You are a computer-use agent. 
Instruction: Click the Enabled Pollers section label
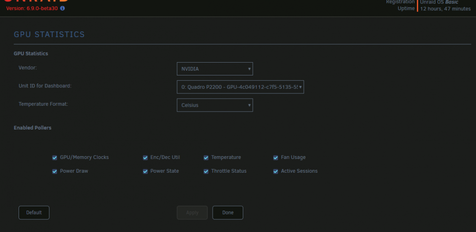pos(32,128)
